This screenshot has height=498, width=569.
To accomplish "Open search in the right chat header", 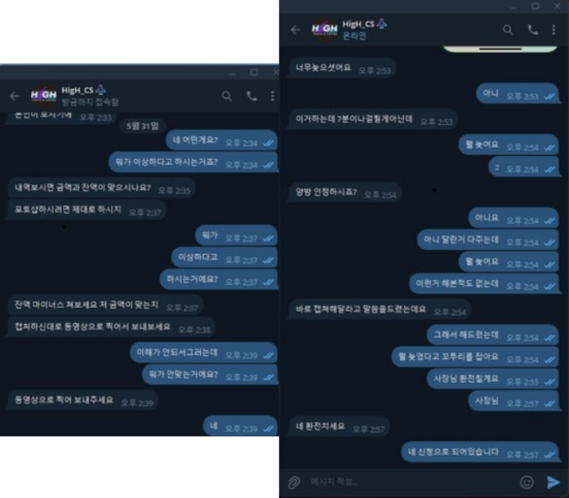I will click(507, 29).
